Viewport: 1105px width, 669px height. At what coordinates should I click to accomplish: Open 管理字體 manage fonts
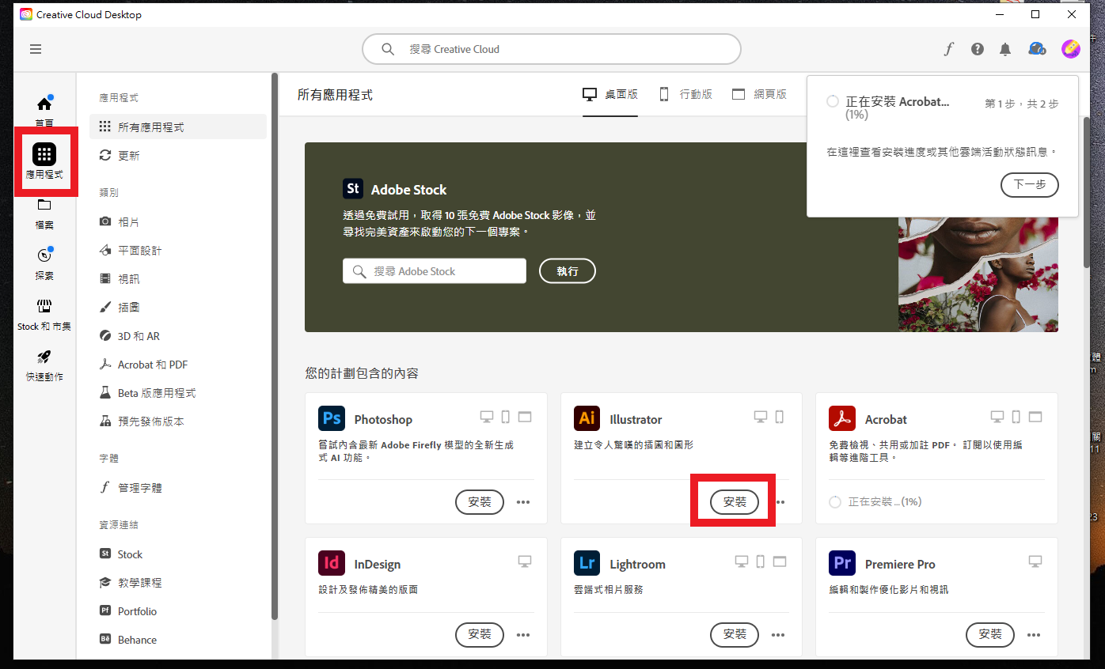click(178, 488)
